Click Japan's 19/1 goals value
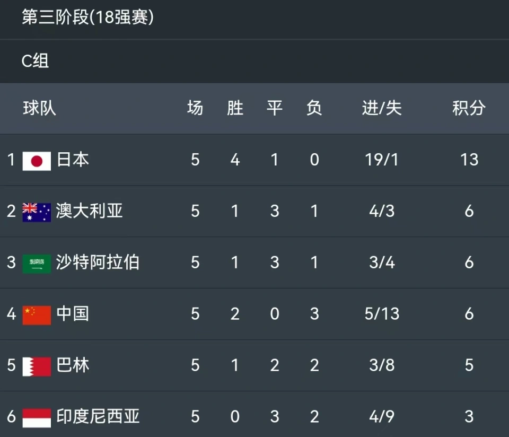This screenshot has height=437, width=509. pyautogui.click(x=382, y=160)
